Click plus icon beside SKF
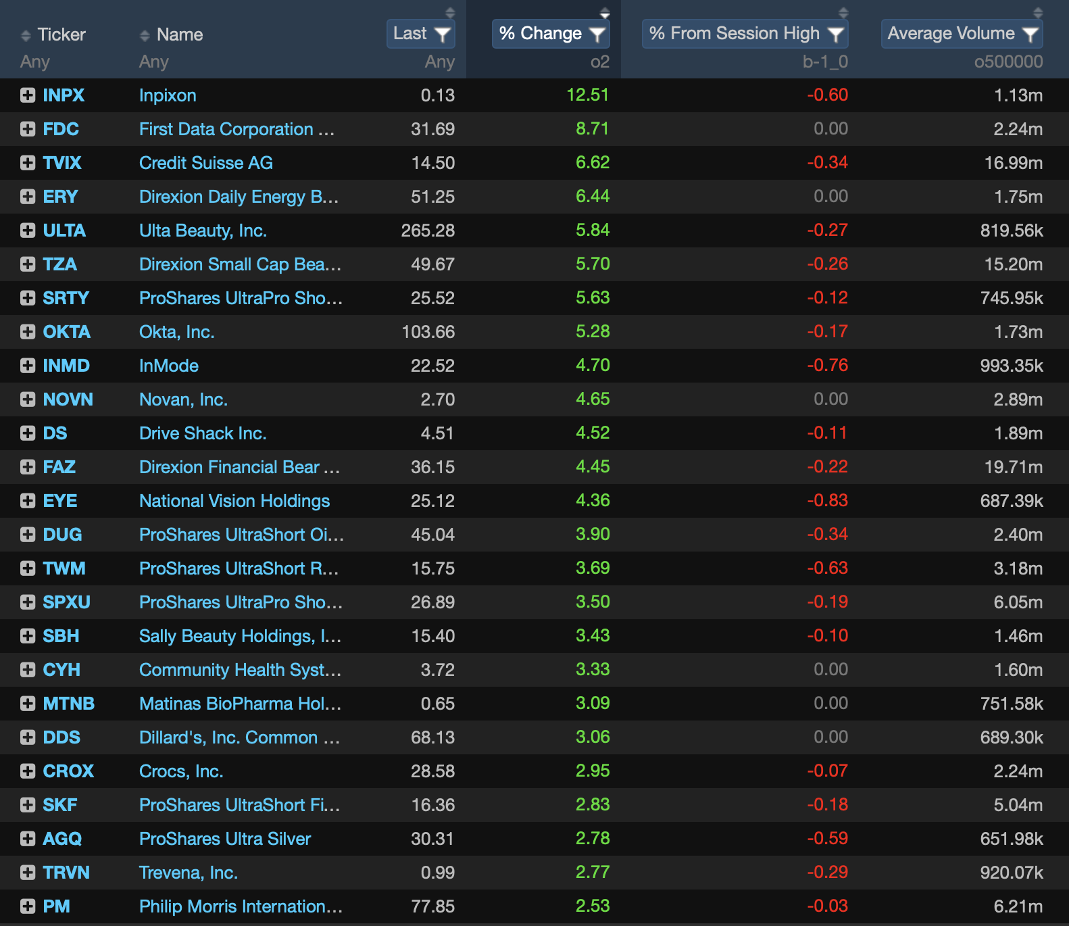Screen dimensions: 1069x926 (28, 805)
